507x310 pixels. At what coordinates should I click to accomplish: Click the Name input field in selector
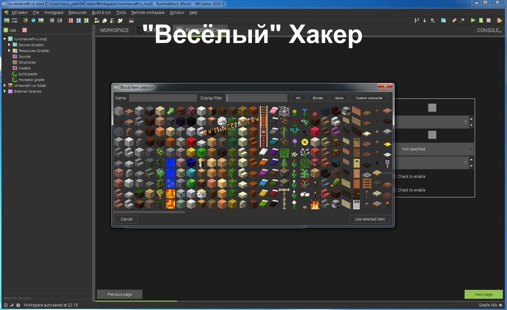pyautogui.click(x=163, y=98)
